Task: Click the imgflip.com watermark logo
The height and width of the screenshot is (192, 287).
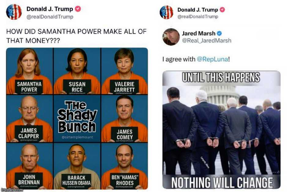Action: point(12,190)
